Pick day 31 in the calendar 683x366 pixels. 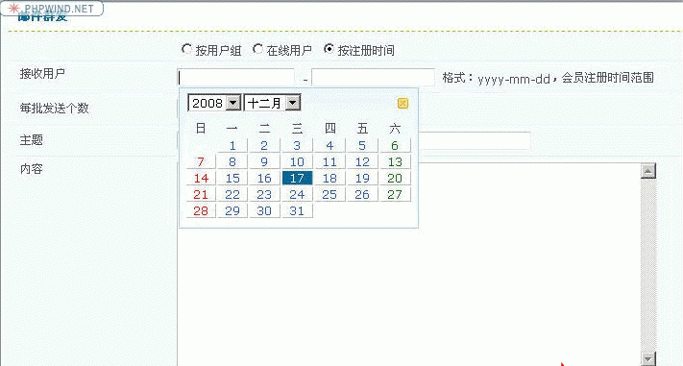pos(297,210)
